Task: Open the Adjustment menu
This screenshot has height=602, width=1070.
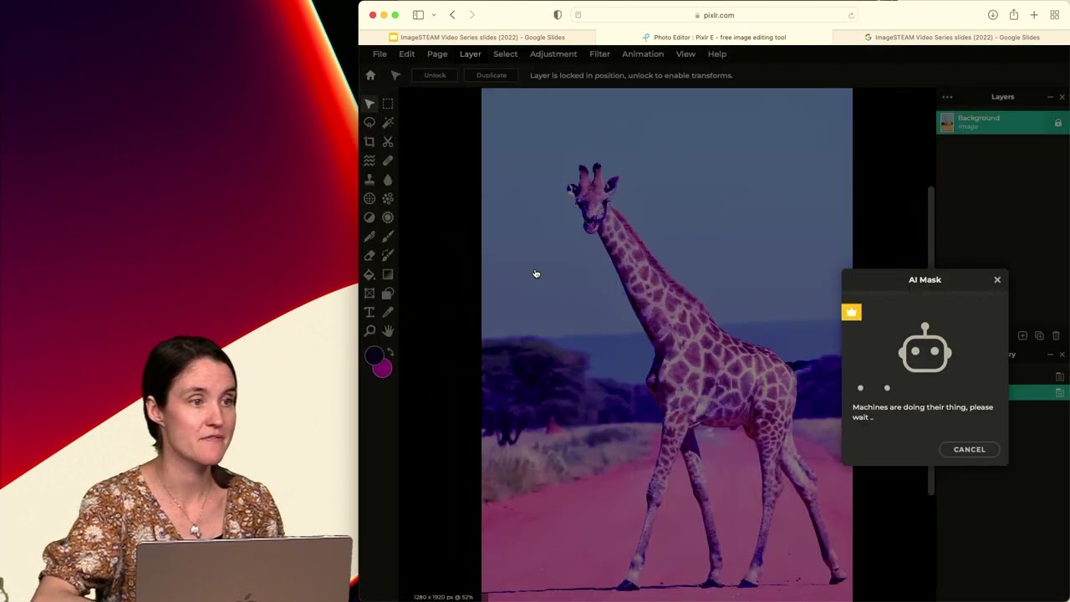Action: pyautogui.click(x=553, y=54)
